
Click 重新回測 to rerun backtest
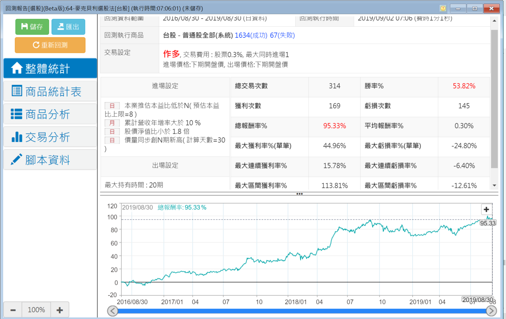pyautogui.click(x=50, y=45)
